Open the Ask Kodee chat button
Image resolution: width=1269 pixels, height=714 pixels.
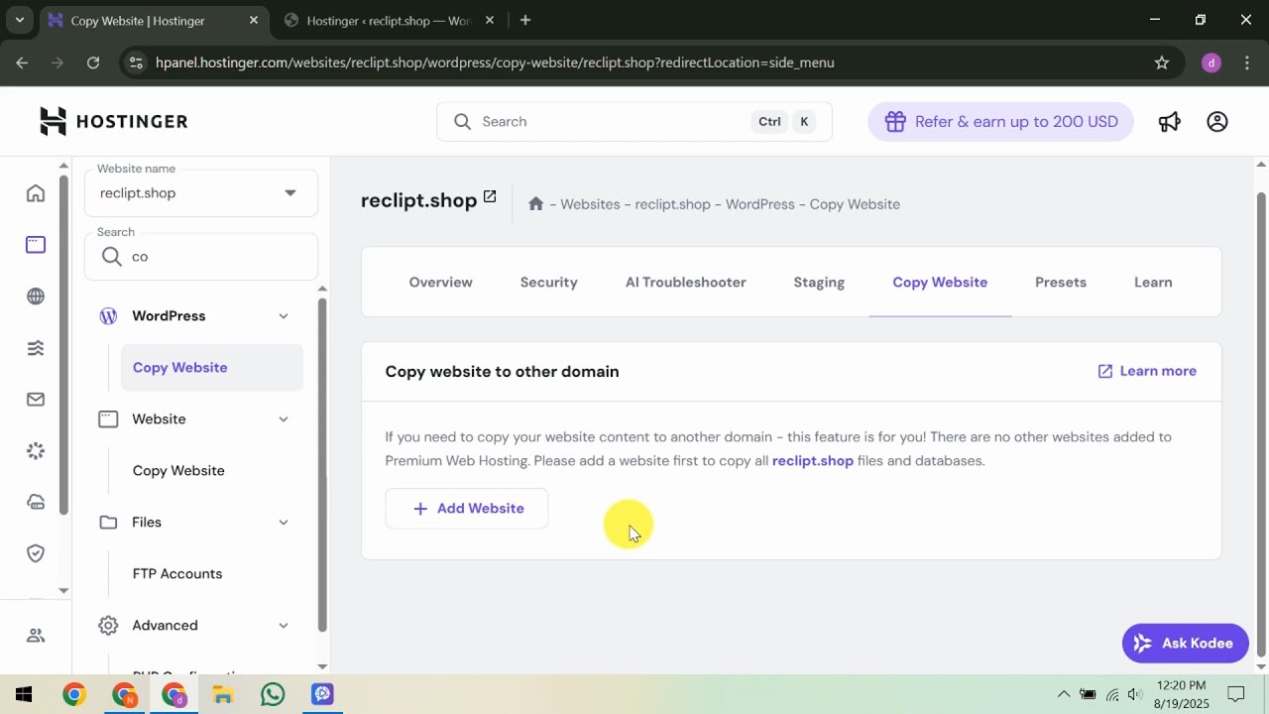coord(1185,643)
